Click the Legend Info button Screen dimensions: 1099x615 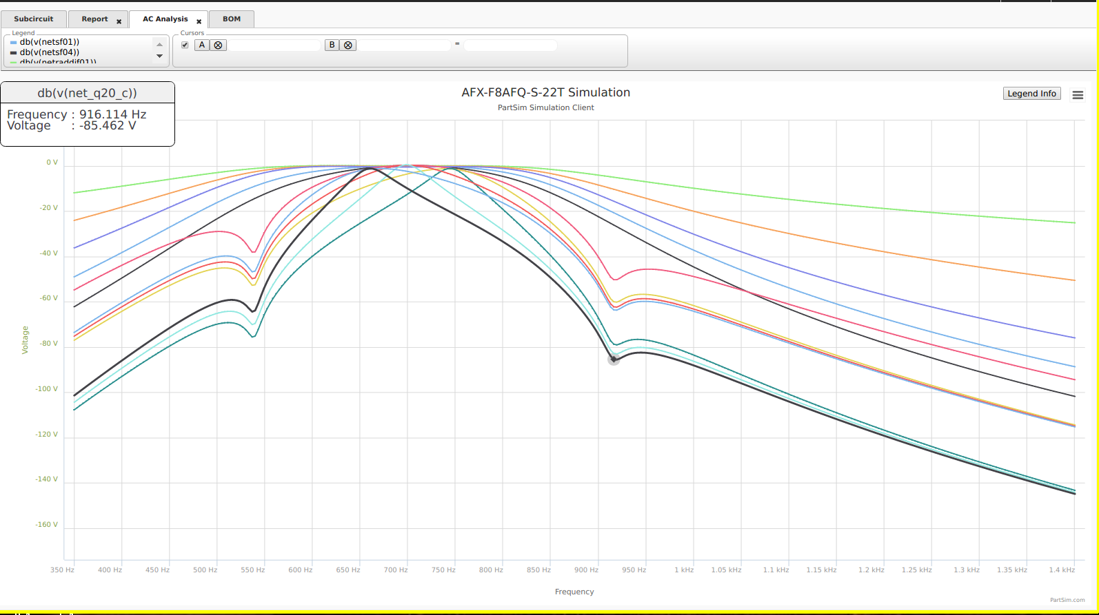[x=1031, y=94]
